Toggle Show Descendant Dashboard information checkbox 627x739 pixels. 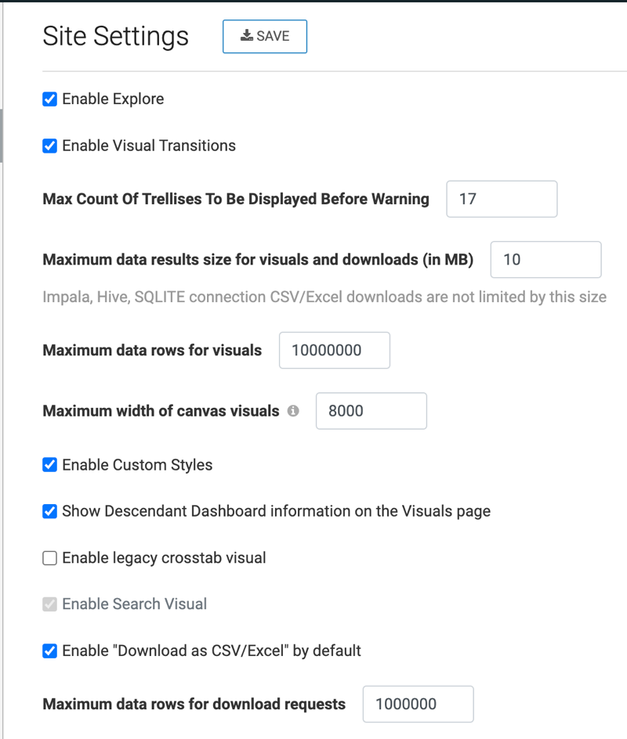pos(49,511)
